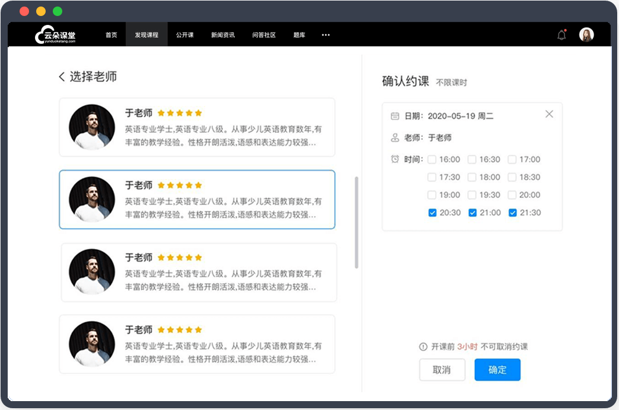Viewport: 619px width, 410px height.
Task: Click the 云朵课堂 cloud logo
Action: (55, 35)
